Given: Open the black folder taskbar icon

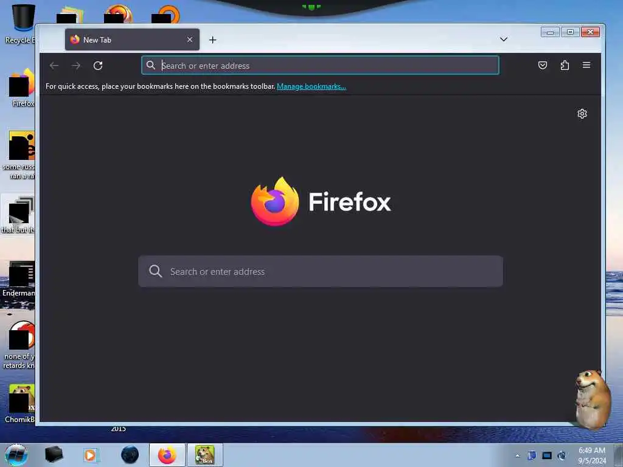Looking at the screenshot, I should point(54,455).
